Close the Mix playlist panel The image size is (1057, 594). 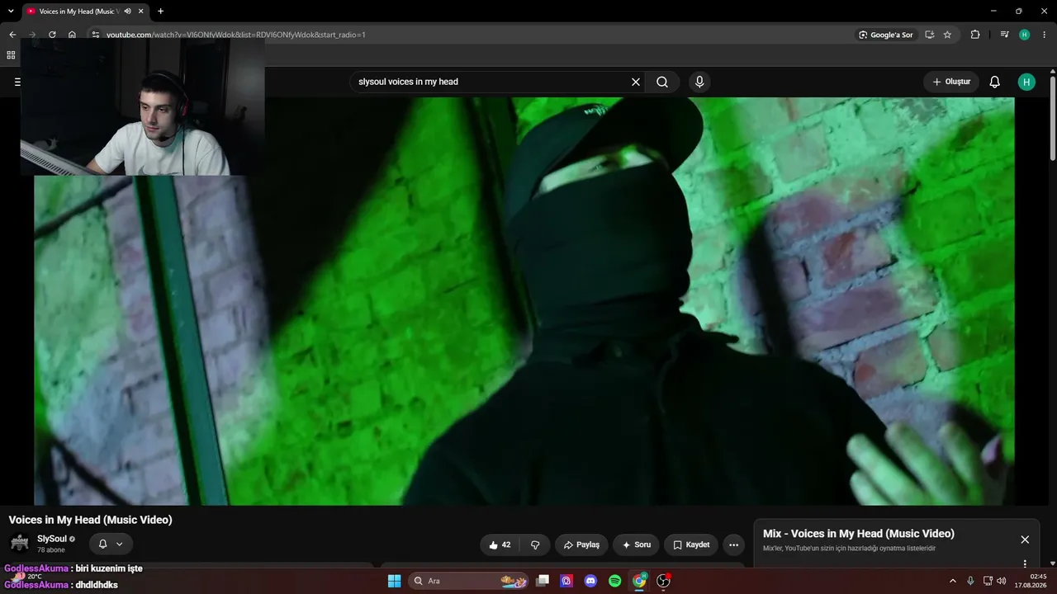(x=1025, y=540)
